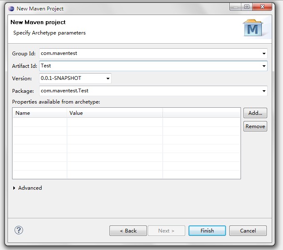Expand the Advanced section
This screenshot has height=250, width=283.
14,188
